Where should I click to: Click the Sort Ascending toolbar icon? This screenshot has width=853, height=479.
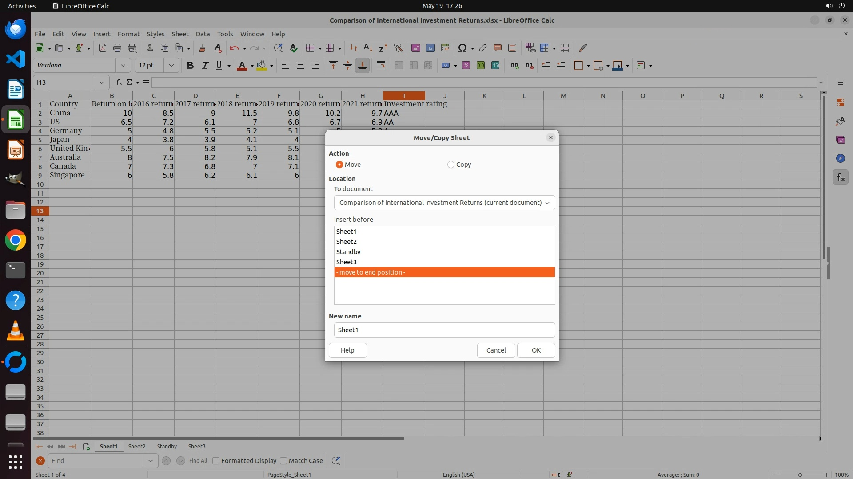click(x=368, y=48)
